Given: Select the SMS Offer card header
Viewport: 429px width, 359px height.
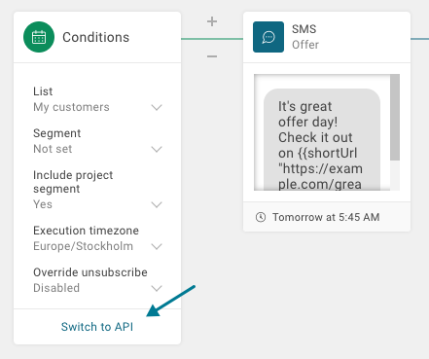Looking at the screenshot, I should click(x=327, y=37).
